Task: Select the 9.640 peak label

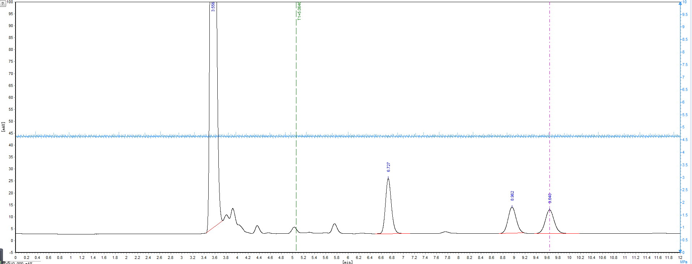Action: (550, 198)
